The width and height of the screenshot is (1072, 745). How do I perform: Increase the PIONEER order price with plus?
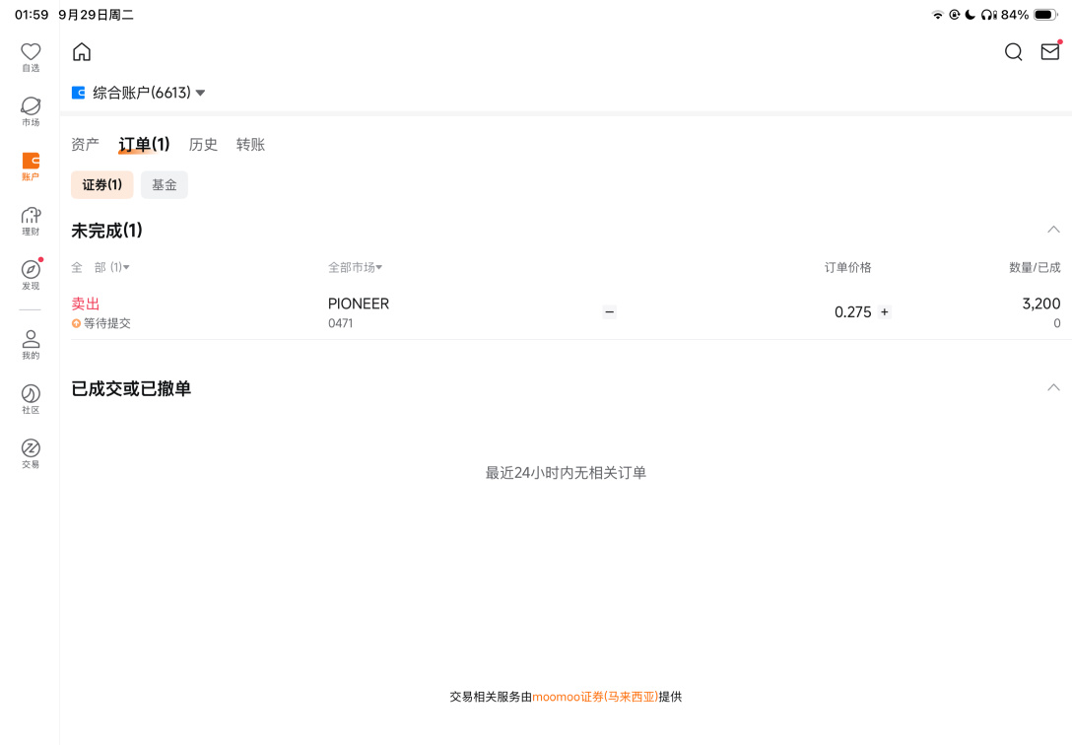(884, 312)
